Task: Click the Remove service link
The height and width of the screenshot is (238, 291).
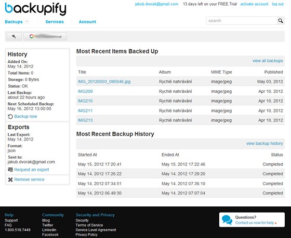Action: pyautogui.click(x=29, y=179)
